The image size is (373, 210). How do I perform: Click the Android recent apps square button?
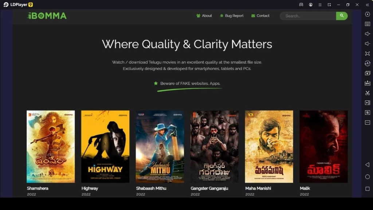368,188
